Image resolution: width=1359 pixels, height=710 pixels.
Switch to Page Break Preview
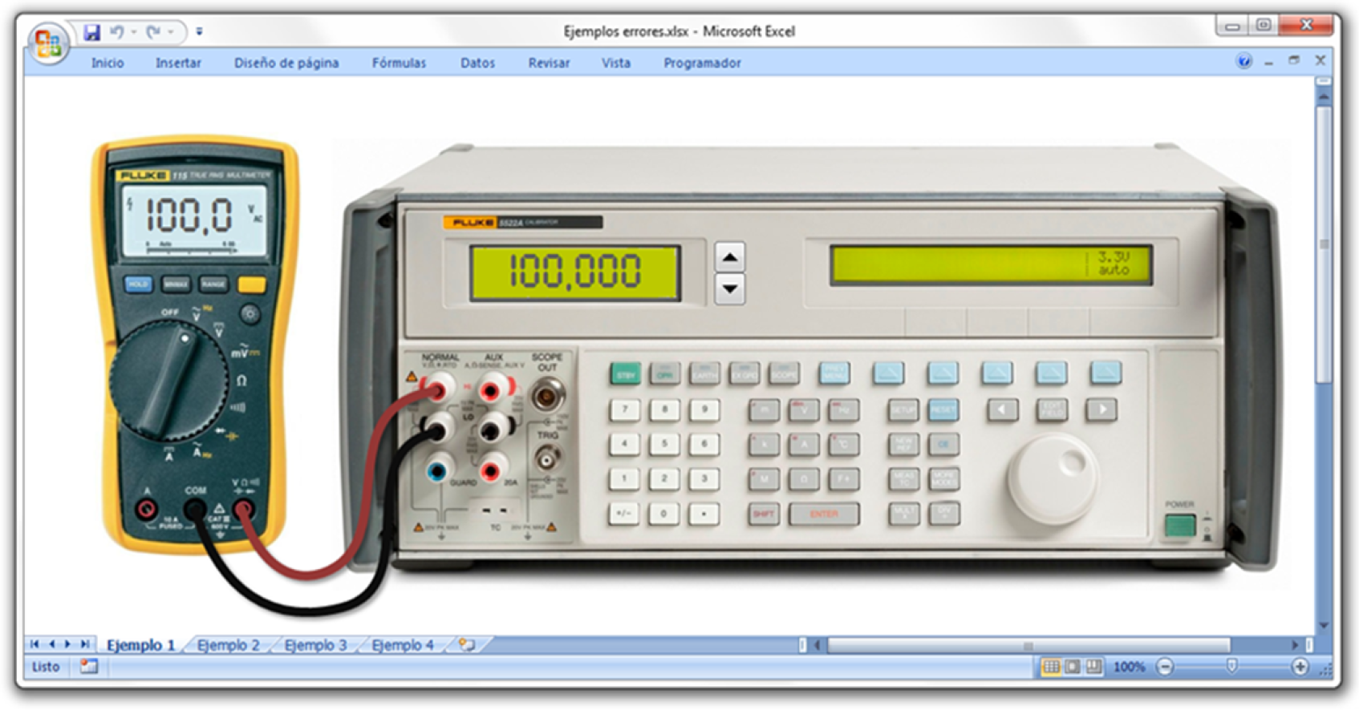(x=1093, y=667)
